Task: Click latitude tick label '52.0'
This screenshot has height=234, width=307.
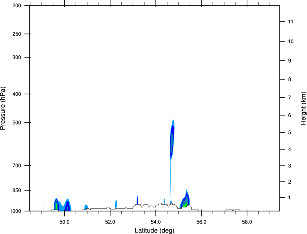Action: click(110, 222)
